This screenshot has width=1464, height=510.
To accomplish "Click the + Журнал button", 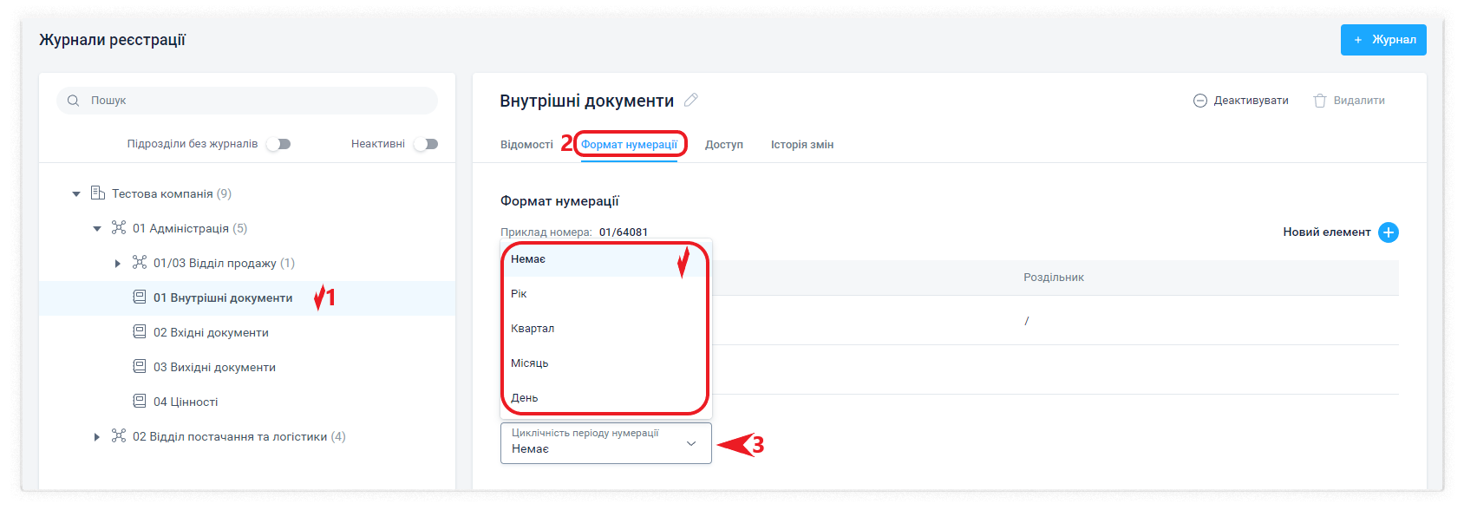I will coord(1382,40).
